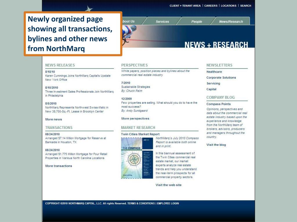Image resolution: width=297 pixels, height=222 pixels.
Task: Open Karen Cummings Joins NorthMarq news release
Action: click(78, 78)
